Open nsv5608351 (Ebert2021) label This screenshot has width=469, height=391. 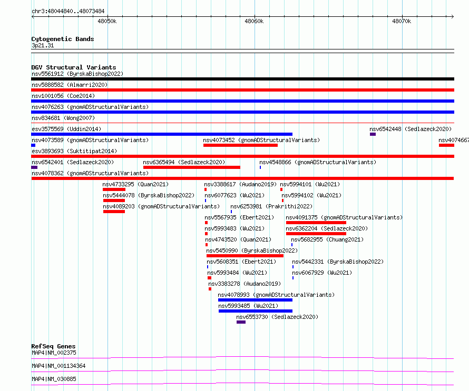click(x=241, y=262)
